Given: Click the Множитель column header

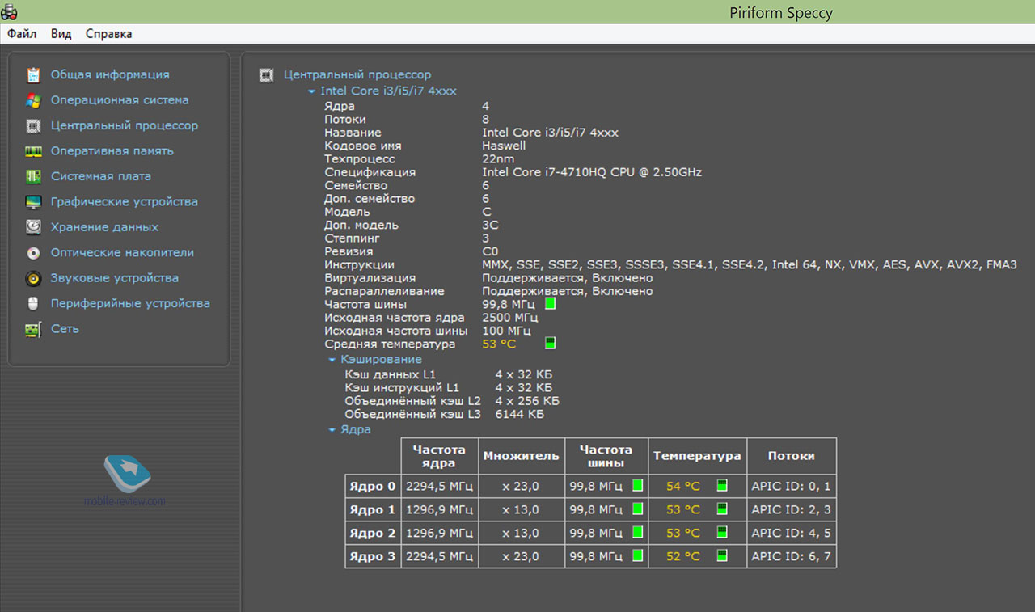Looking at the screenshot, I should (x=522, y=456).
